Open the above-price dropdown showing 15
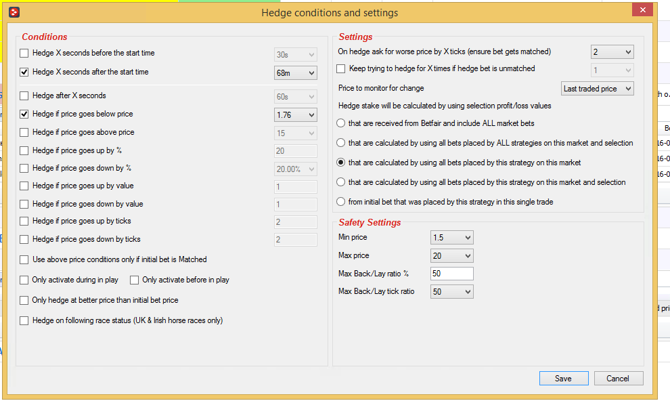Screen dimensions: 670x403 pyautogui.click(x=296, y=133)
